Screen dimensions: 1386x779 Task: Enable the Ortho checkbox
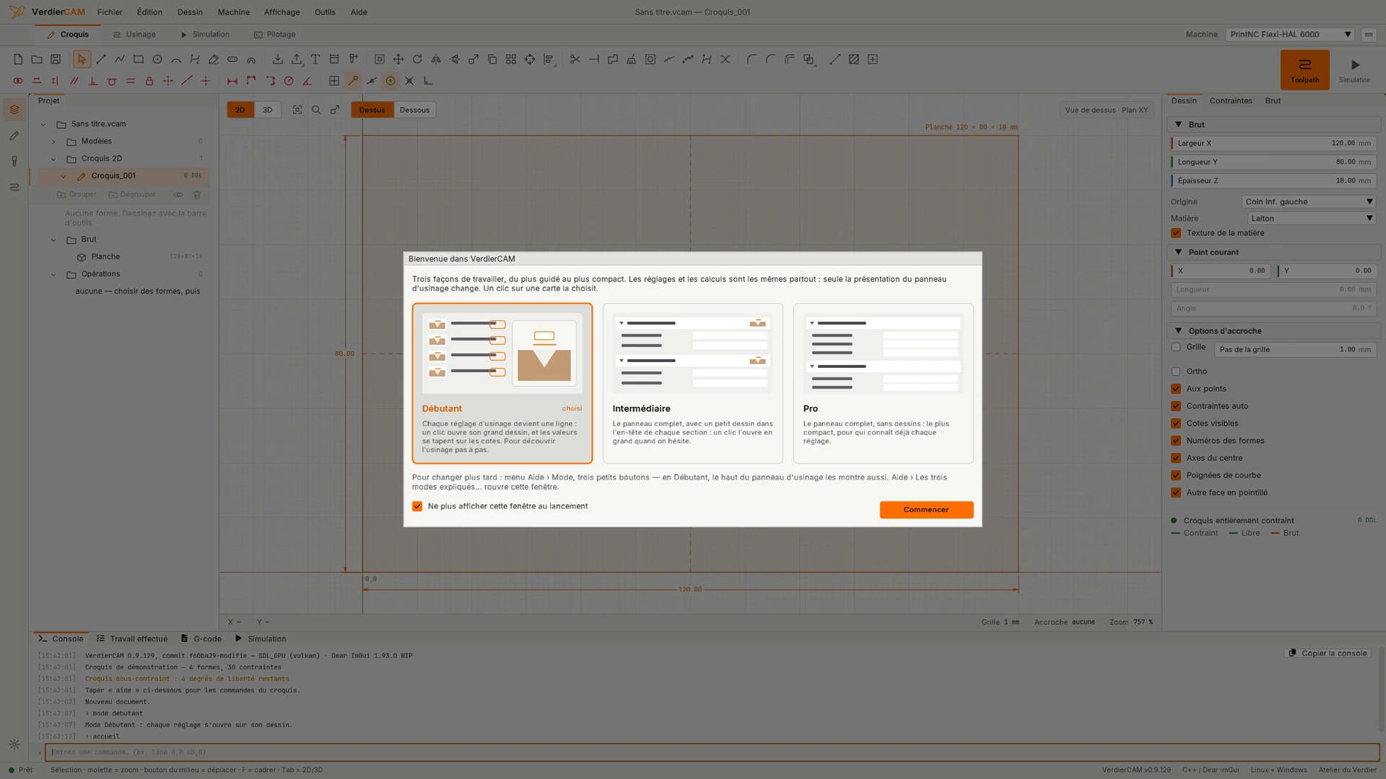pyautogui.click(x=1176, y=371)
